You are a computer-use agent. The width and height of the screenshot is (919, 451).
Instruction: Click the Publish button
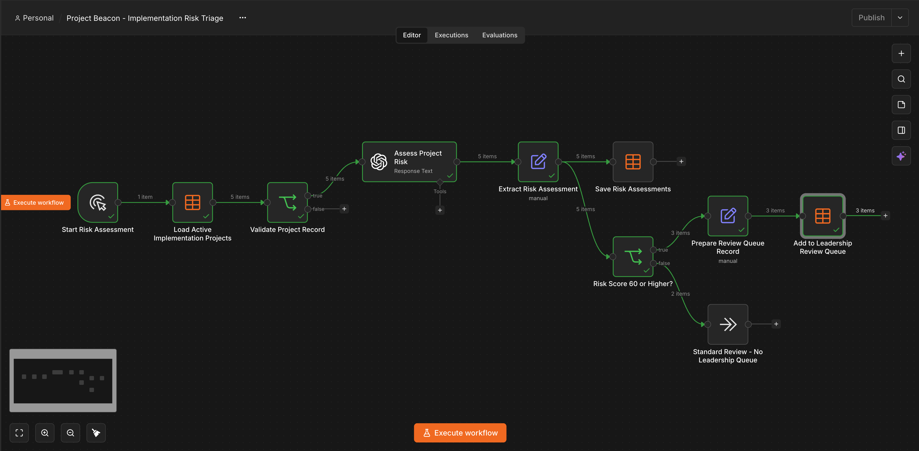[871, 18]
